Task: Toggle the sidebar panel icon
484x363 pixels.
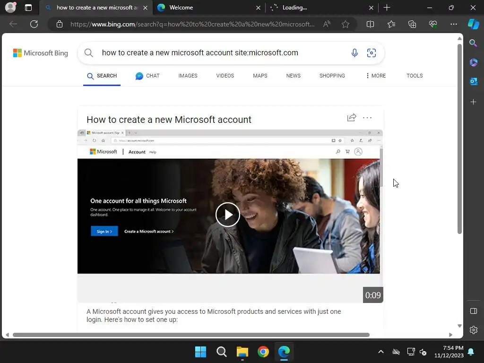Action: (474, 311)
